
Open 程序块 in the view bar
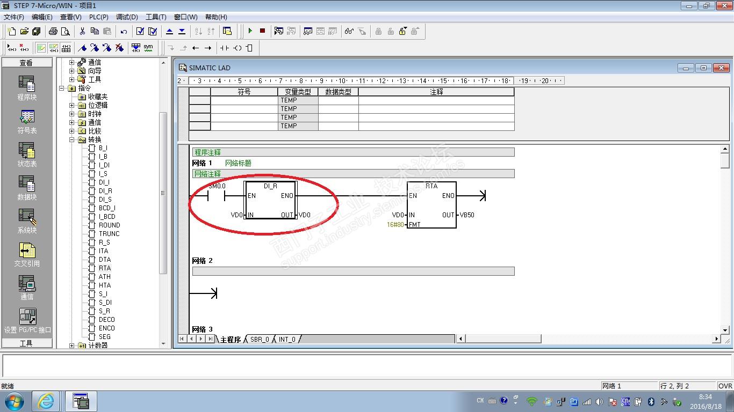click(x=27, y=88)
